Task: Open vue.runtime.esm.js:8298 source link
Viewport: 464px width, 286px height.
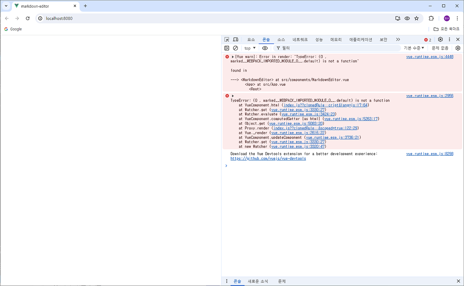Action: 430,154
